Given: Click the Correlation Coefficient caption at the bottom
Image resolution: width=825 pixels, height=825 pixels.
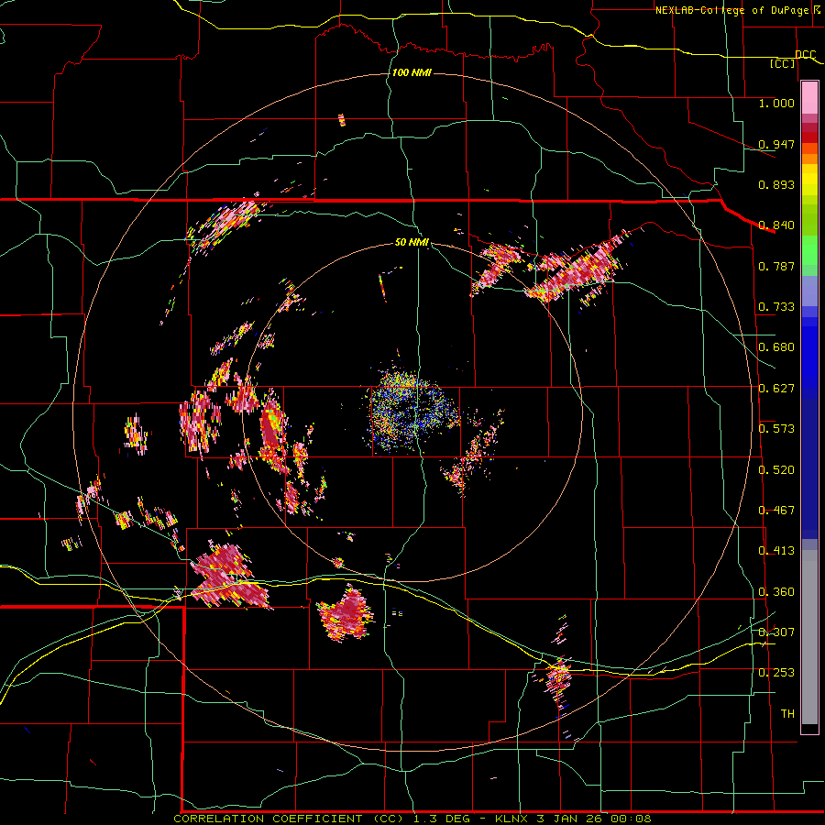Looking at the screenshot, I should click(412, 819).
